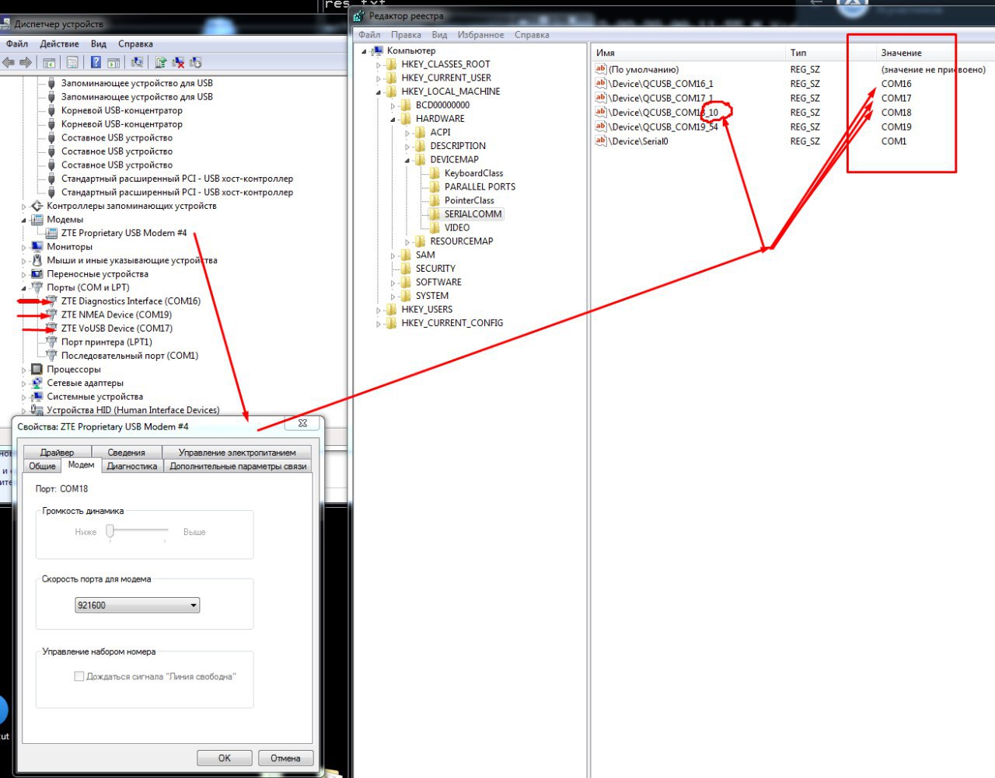Click the Громкость динамика slider thumb

tap(110, 531)
